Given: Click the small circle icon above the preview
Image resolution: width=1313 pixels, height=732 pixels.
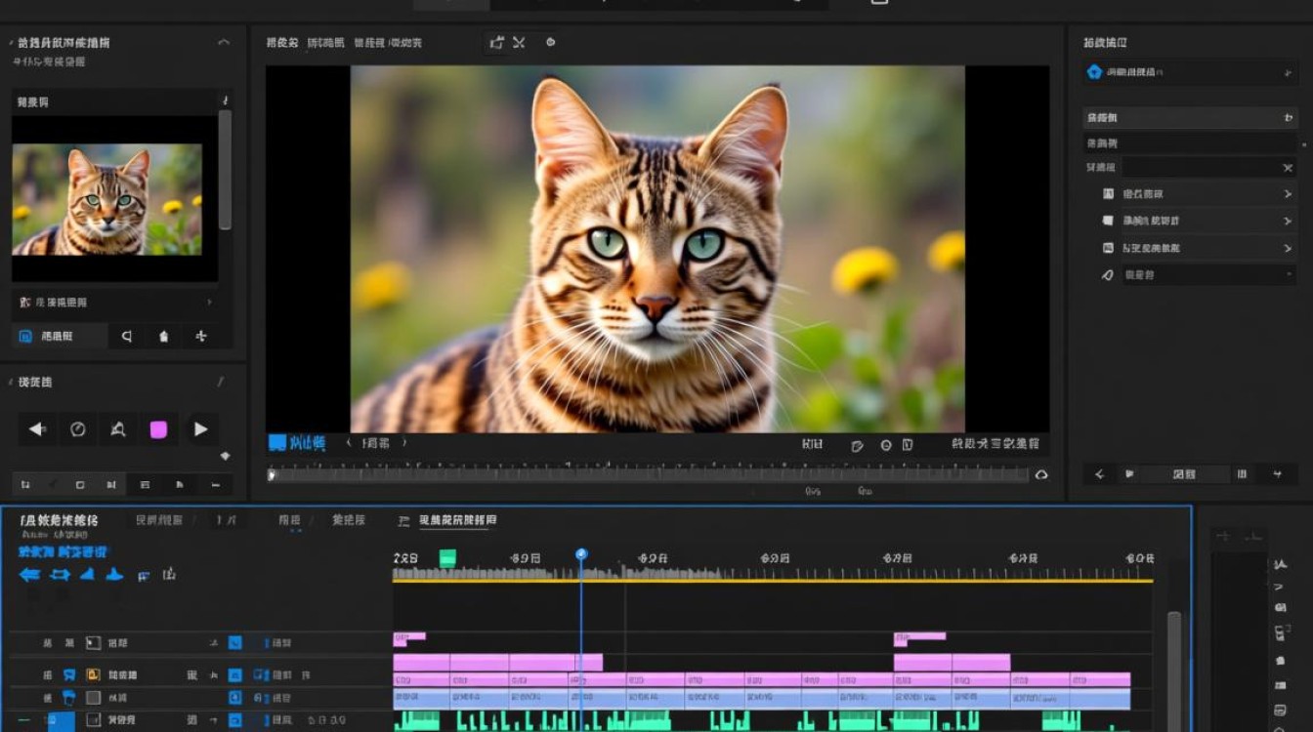Looking at the screenshot, I should 550,43.
